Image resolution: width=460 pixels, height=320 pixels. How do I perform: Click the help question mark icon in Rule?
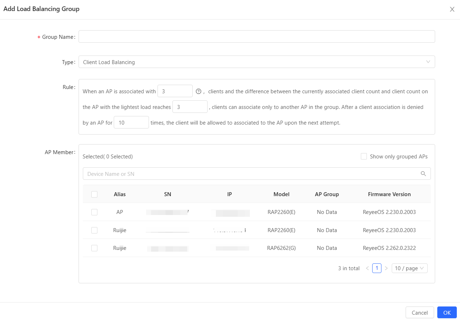(x=199, y=91)
